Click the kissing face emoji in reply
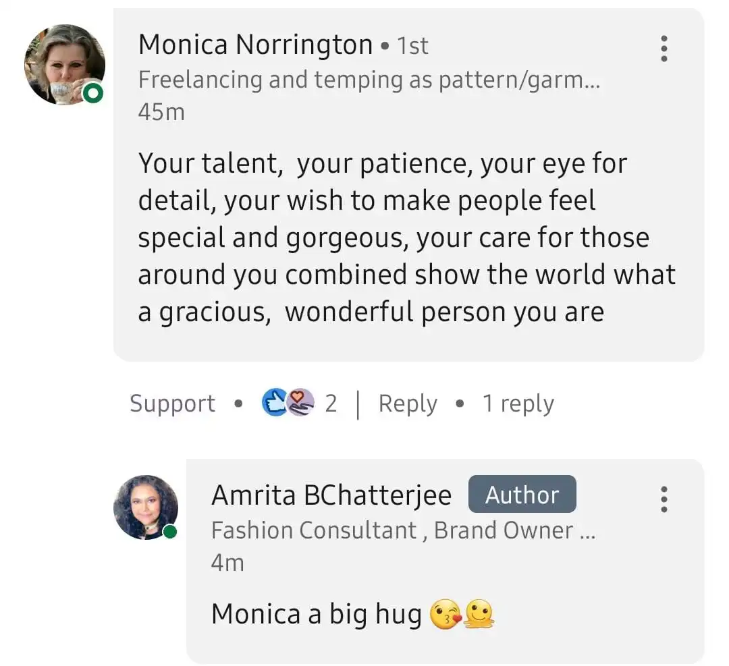The height and width of the screenshot is (666, 729). (x=445, y=615)
